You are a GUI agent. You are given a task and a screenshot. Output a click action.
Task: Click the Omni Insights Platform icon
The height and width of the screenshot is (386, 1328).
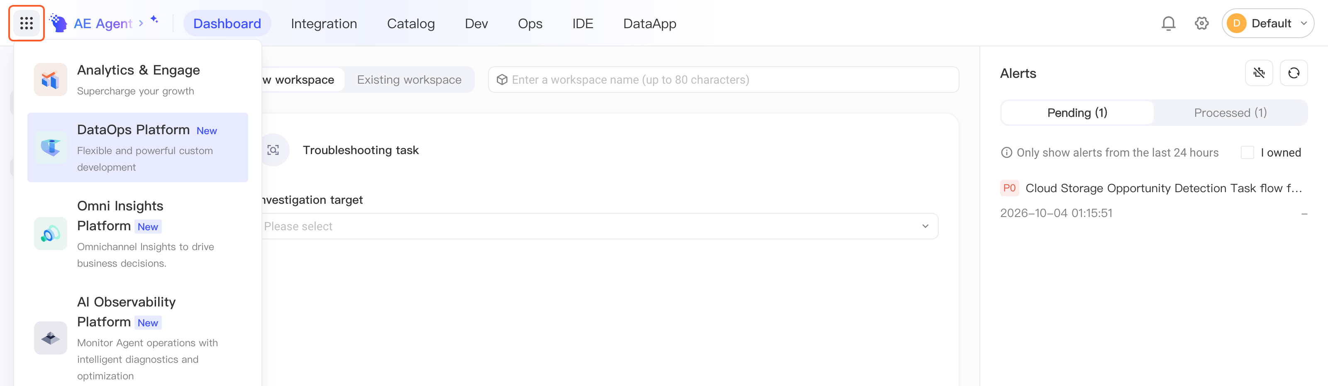click(51, 234)
